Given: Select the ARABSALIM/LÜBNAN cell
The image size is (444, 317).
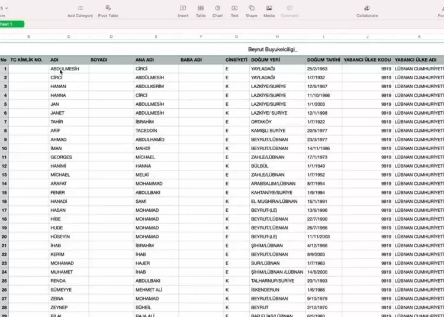Looking at the screenshot, I should coord(277,183).
